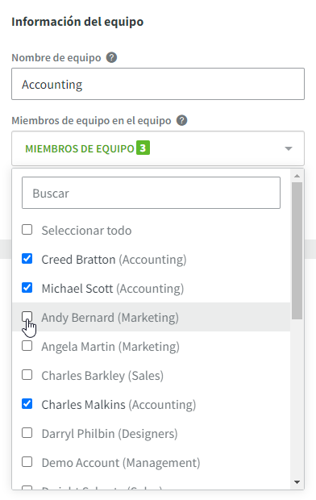Click scrollbar up arrow in member list
Screen dimensions: 316x500
point(297,176)
